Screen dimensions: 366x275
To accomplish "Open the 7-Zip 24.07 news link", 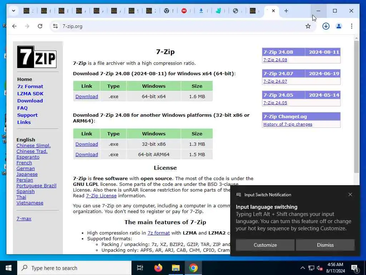I will [x=275, y=81].
